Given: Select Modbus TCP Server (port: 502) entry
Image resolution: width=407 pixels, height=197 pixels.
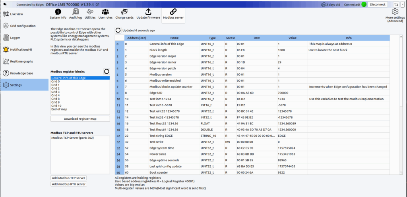Looking at the screenshot, I should [x=80, y=138].
